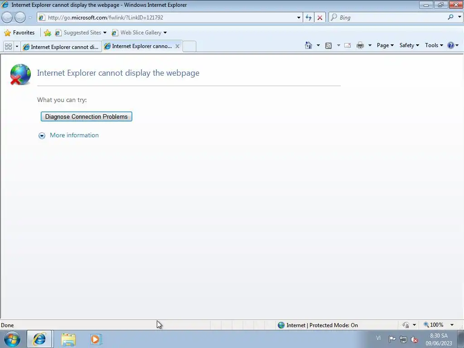Launch Windows Media Player from taskbar
This screenshot has height=348, width=464.
[96, 339]
